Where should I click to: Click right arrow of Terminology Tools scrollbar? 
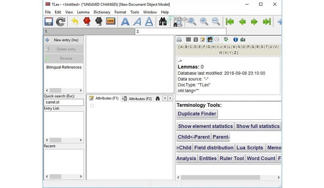(x=278, y=177)
